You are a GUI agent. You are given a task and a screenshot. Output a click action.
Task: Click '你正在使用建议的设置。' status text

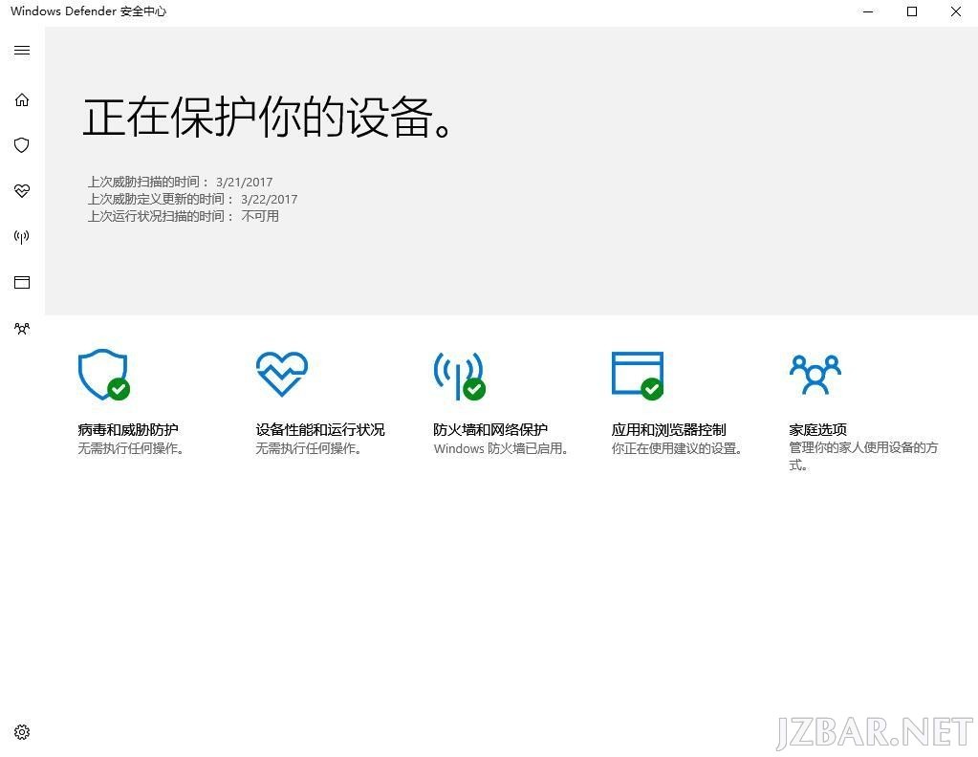pyautogui.click(x=677, y=448)
